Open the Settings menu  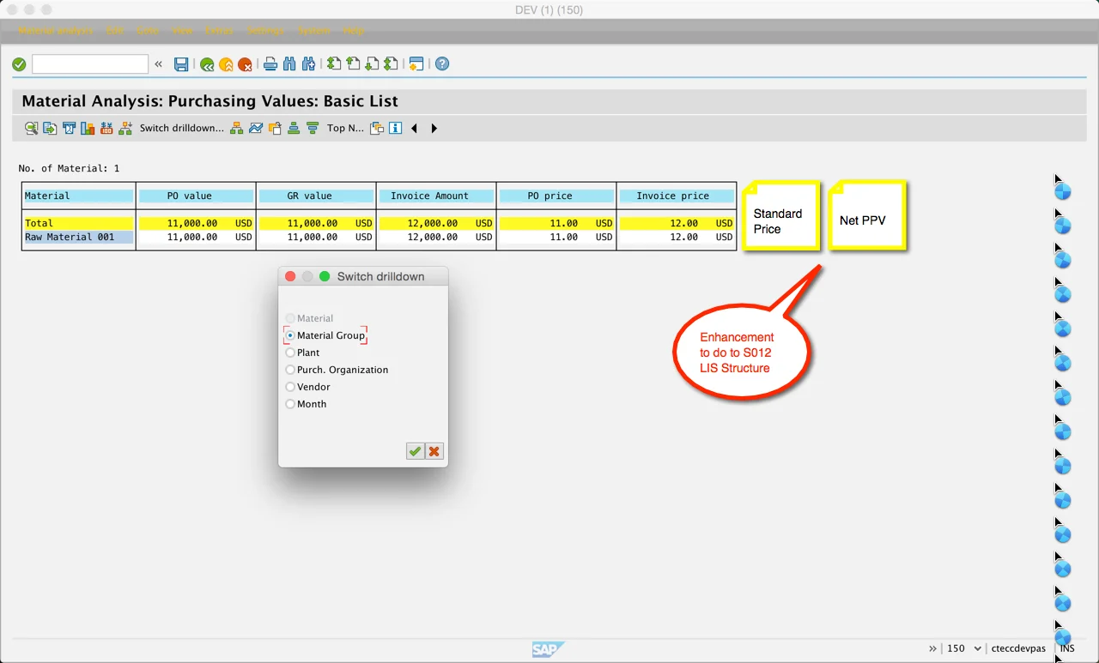tap(264, 30)
